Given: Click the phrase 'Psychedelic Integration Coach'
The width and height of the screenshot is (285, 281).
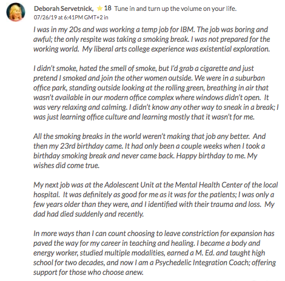Looking at the screenshot, I should (203, 263).
